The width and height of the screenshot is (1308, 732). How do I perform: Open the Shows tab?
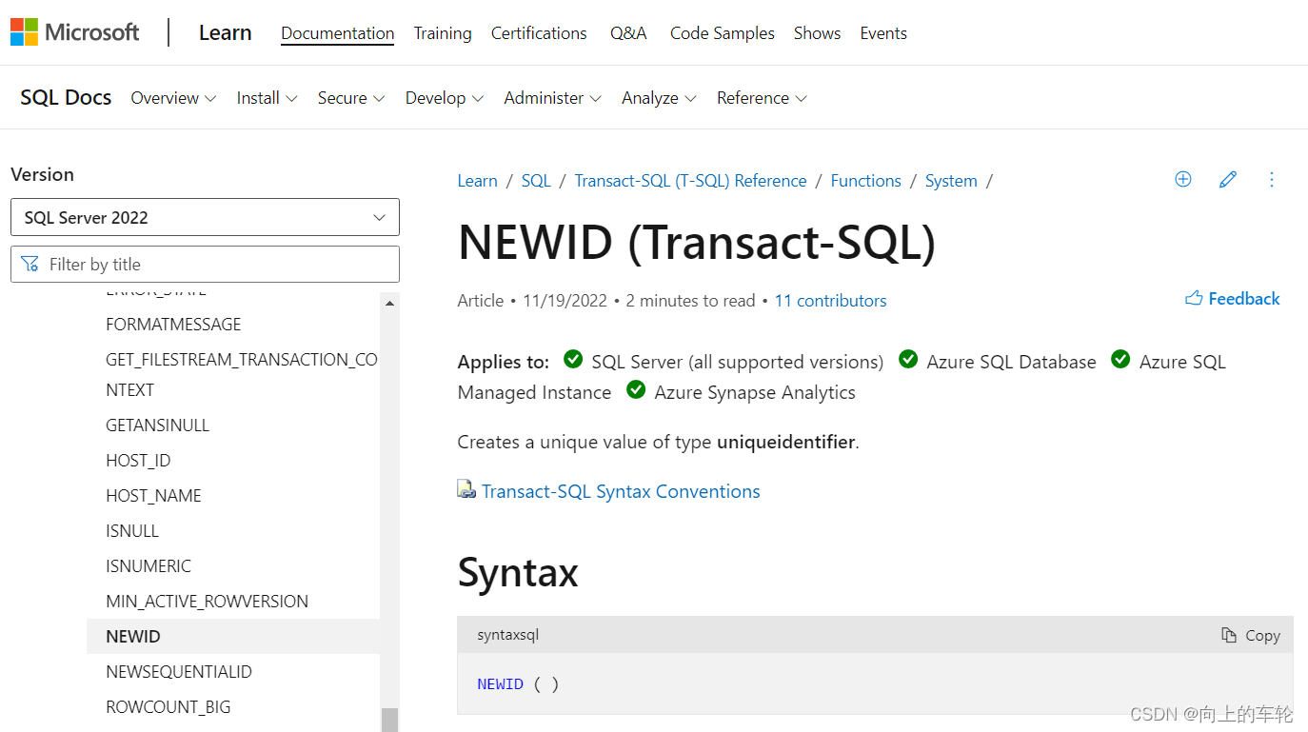817,33
